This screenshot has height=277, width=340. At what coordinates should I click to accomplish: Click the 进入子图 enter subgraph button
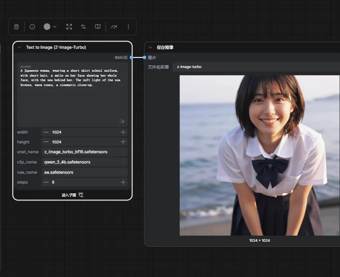coord(72,195)
